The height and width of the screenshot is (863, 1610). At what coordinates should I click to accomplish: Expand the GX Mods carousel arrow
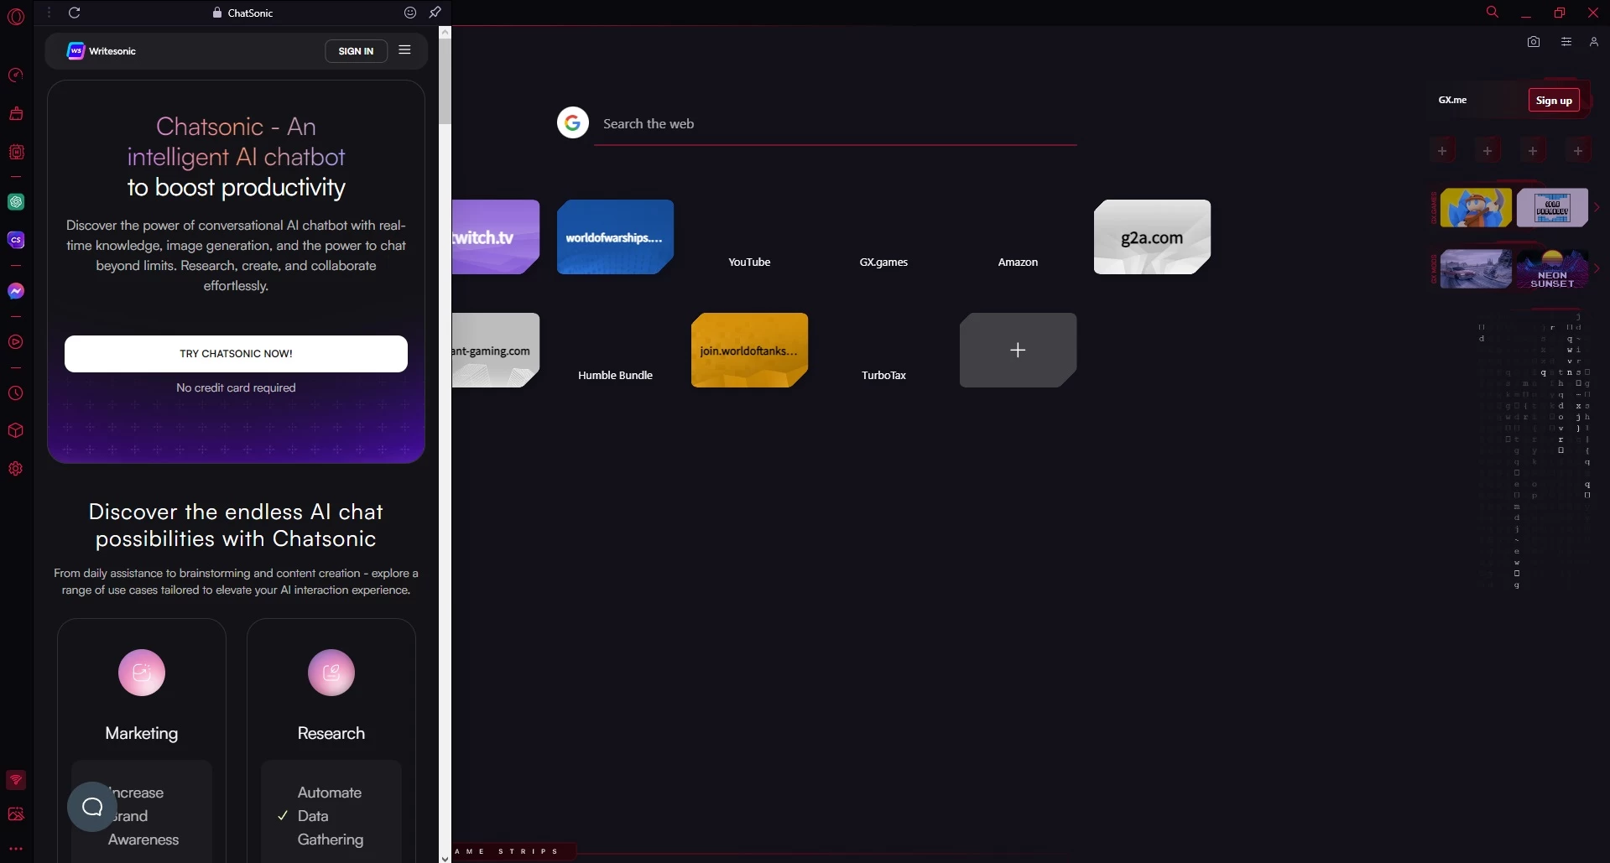point(1597,269)
